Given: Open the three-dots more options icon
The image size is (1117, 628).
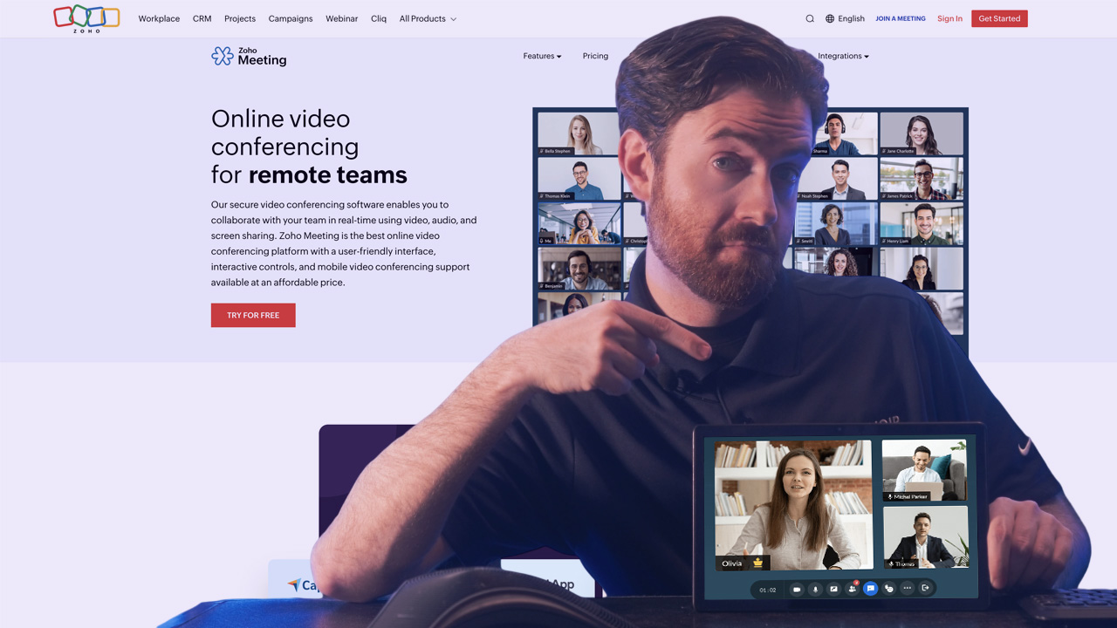Looking at the screenshot, I should click(x=907, y=588).
